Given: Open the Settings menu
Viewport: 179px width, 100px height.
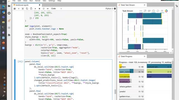Looking at the screenshot, I should coord(52,1).
